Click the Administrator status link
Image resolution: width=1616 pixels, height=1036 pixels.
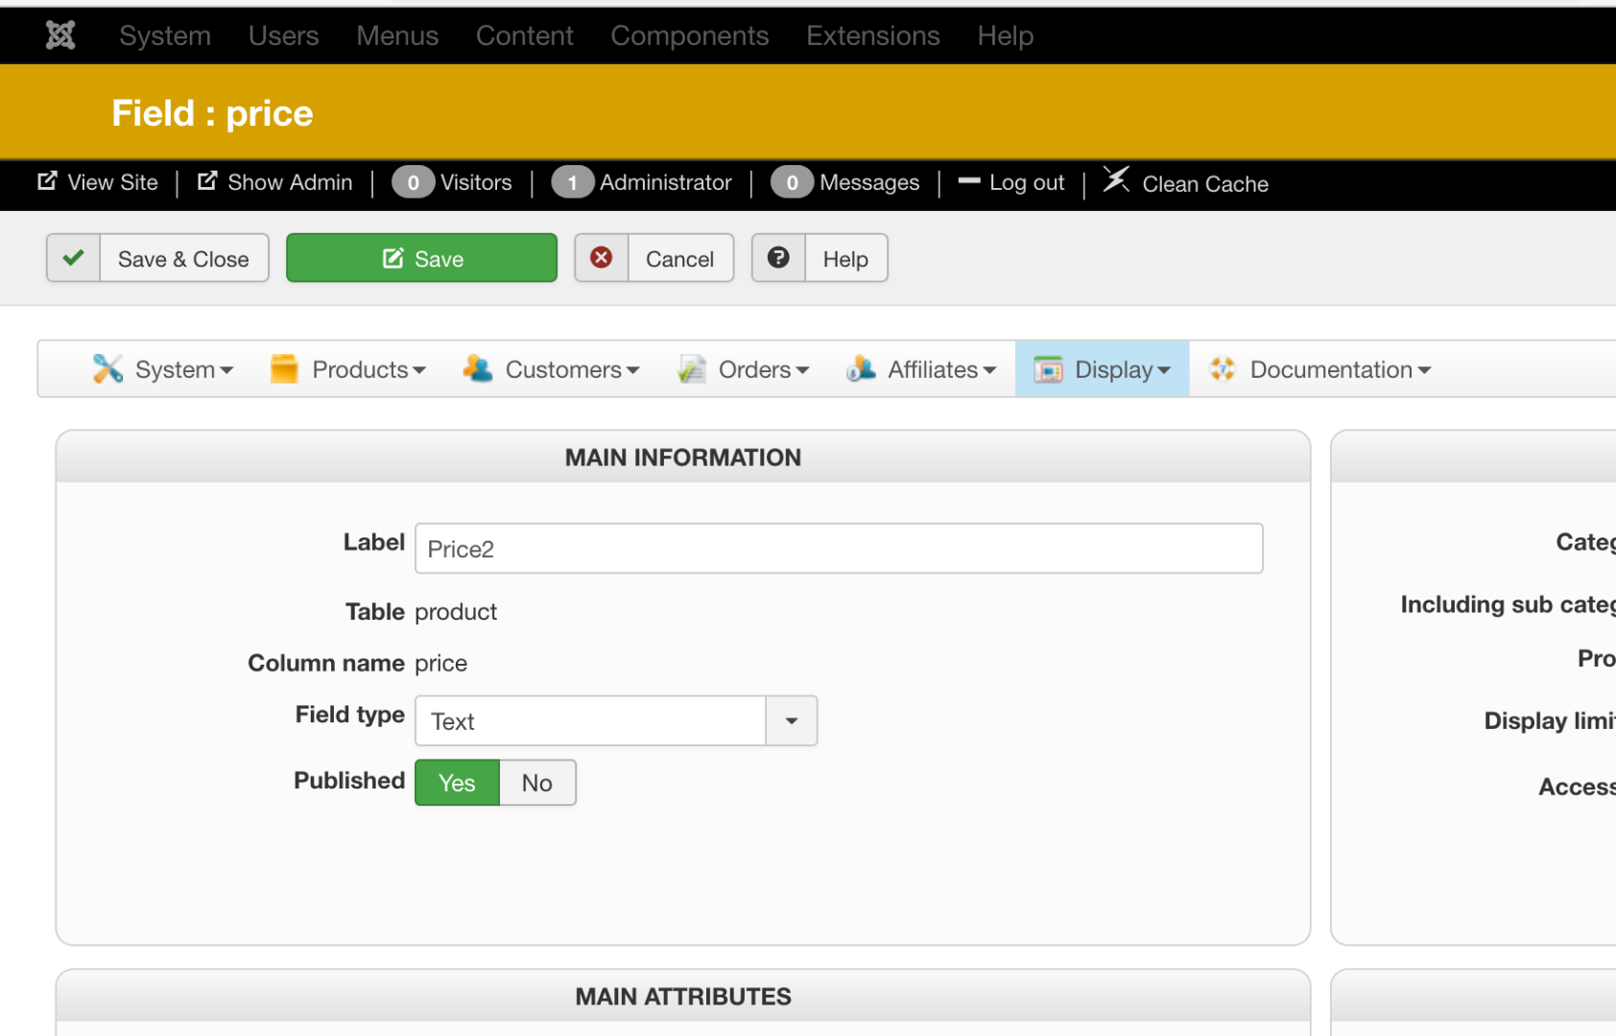coord(666,182)
